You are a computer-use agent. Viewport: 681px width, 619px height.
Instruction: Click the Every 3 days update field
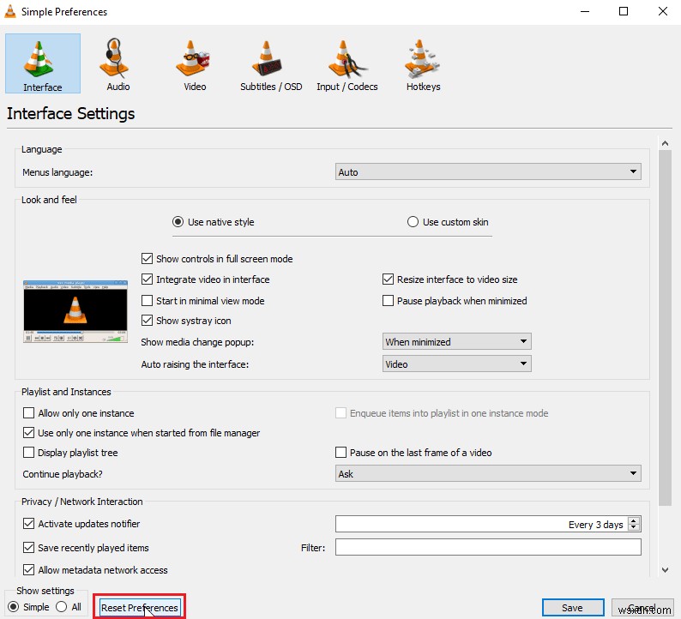482,524
